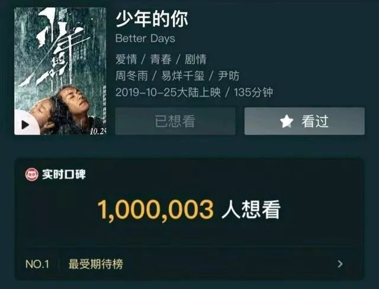Open actor 尹昉's page
Viewport: 379px width, 289px height.
(229, 76)
